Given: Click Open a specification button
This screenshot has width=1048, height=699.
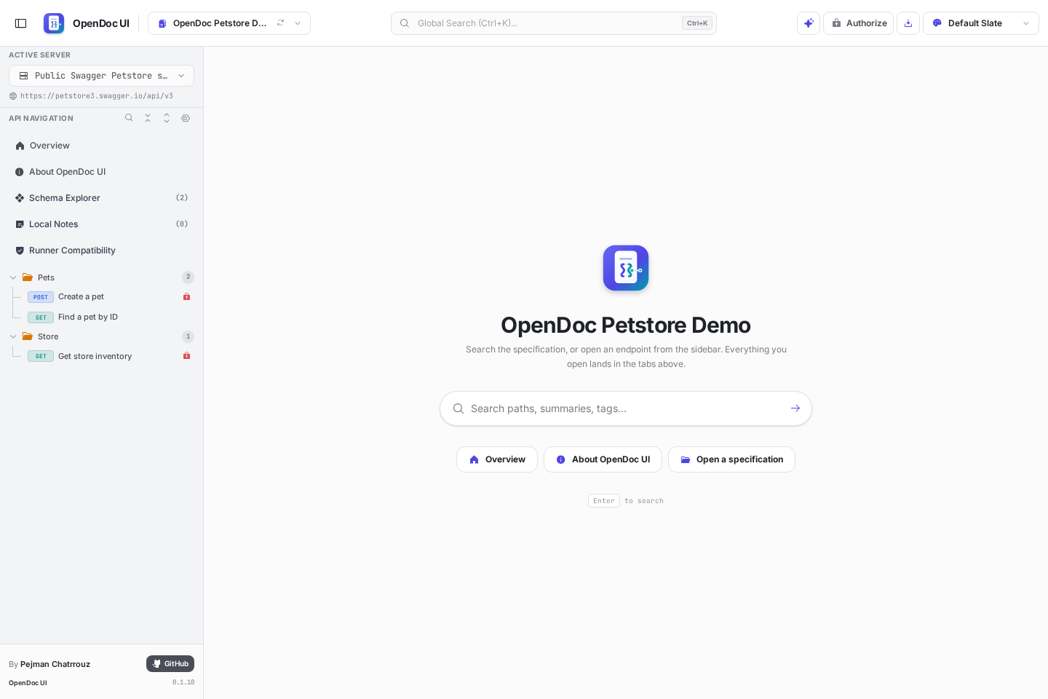Looking at the screenshot, I should (x=731, y=459).
